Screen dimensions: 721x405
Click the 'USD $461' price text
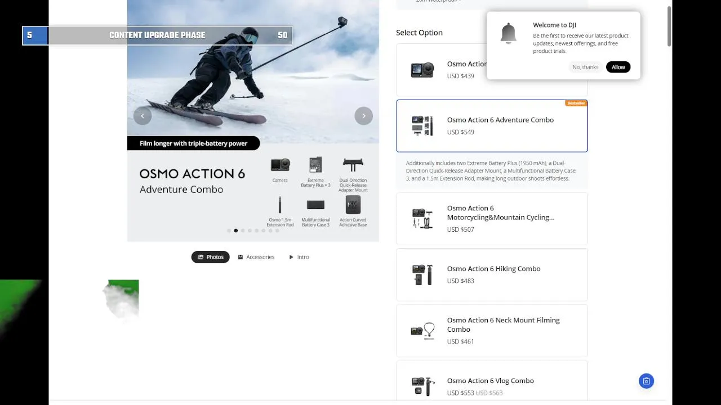tap(460, 341)
